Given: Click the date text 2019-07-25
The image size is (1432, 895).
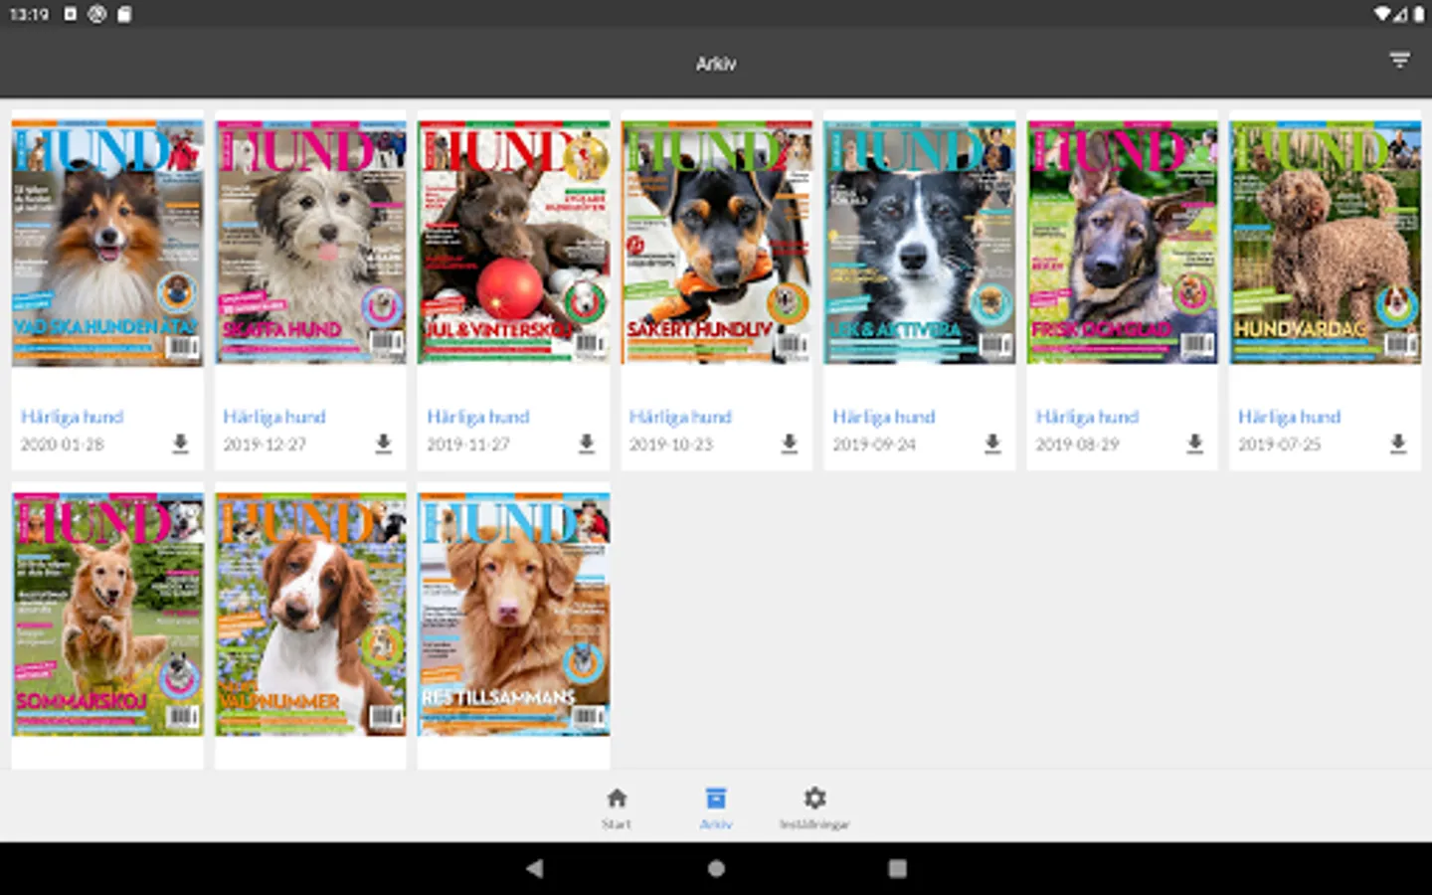Looking at the screenshot, I should point(1280,445).
